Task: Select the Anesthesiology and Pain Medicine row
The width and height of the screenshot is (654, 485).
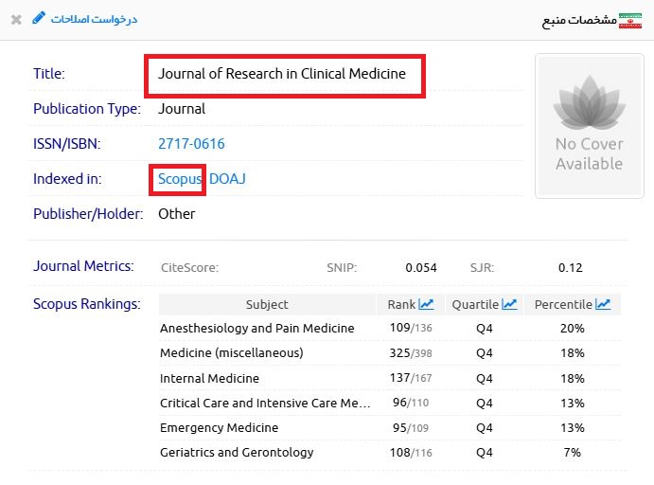Action: 256,329
